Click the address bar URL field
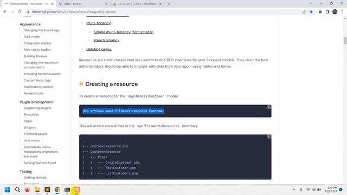347x195 pixels. click(164, 12)
